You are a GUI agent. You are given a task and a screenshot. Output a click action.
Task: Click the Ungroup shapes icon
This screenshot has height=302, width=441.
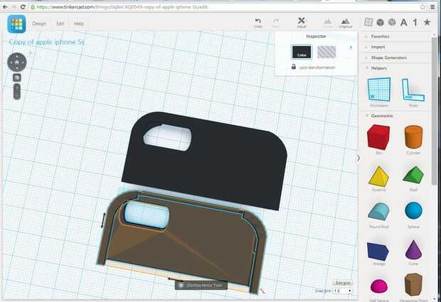pyautogui.click(x=345, y=21)
